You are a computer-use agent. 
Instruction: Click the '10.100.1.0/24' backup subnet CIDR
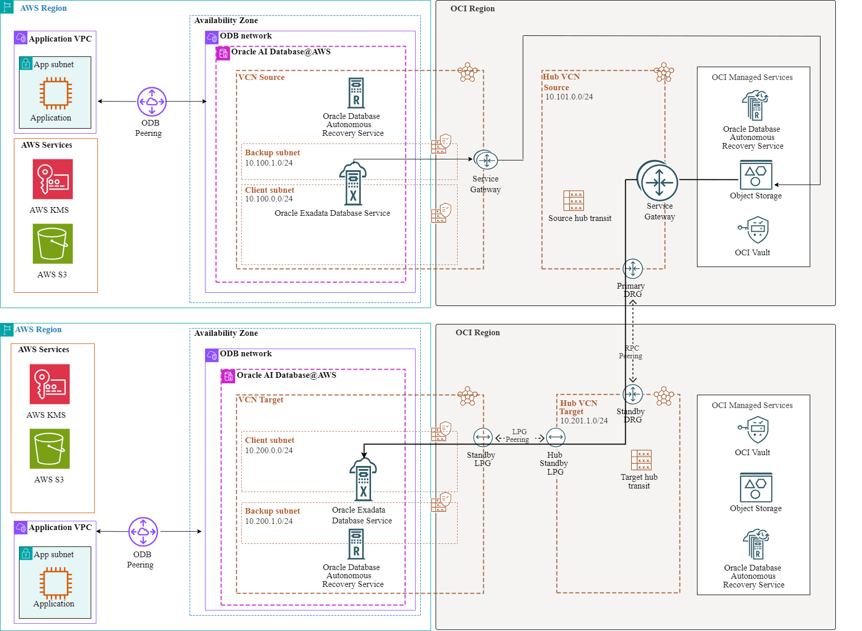(269, 163)
